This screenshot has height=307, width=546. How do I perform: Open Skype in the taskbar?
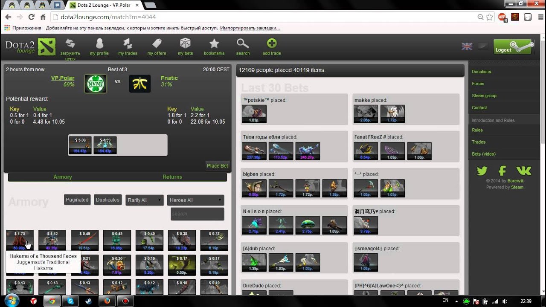[70, 301]
